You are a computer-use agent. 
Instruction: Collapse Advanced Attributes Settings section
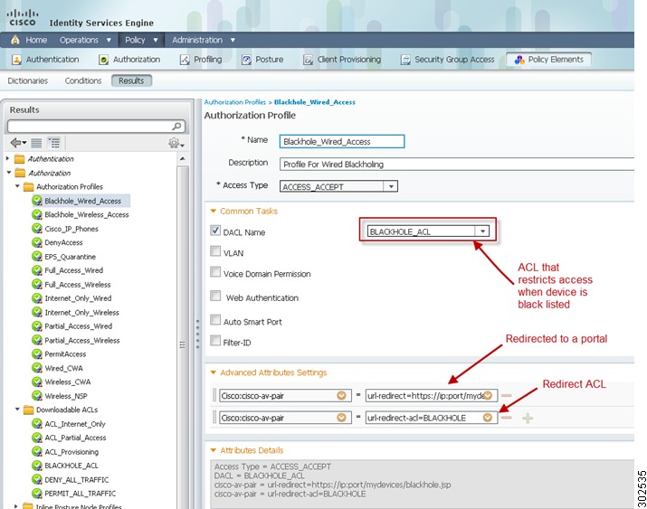[214, 372]
